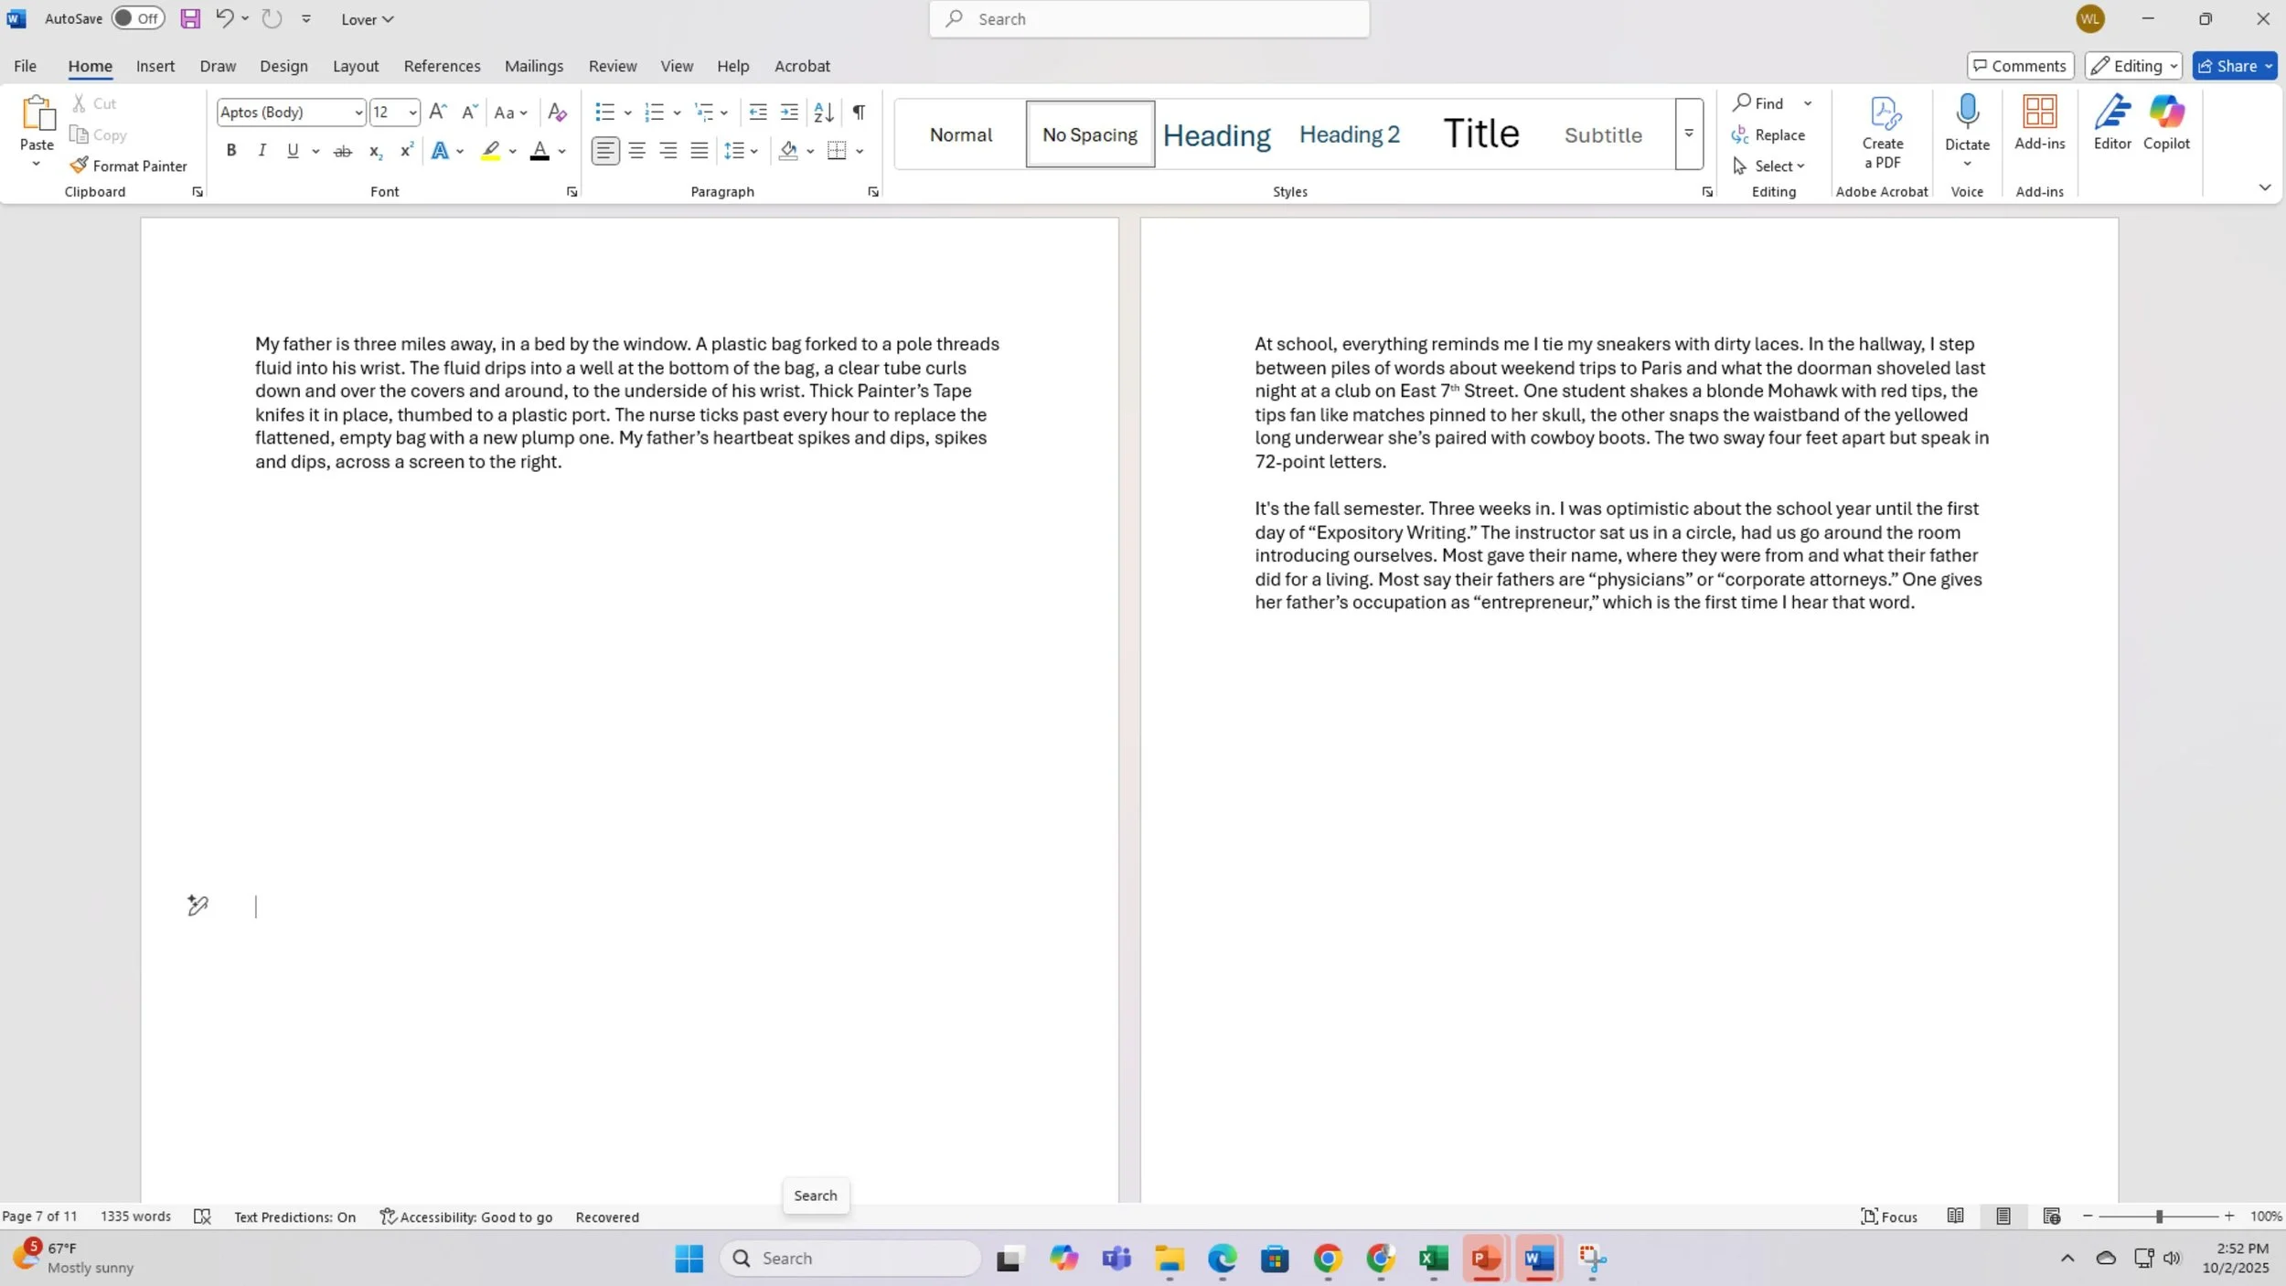Image resolution: width=2286 pixels, height=1286 pixels.
Task: Go to the References tab
Action: 442,66
